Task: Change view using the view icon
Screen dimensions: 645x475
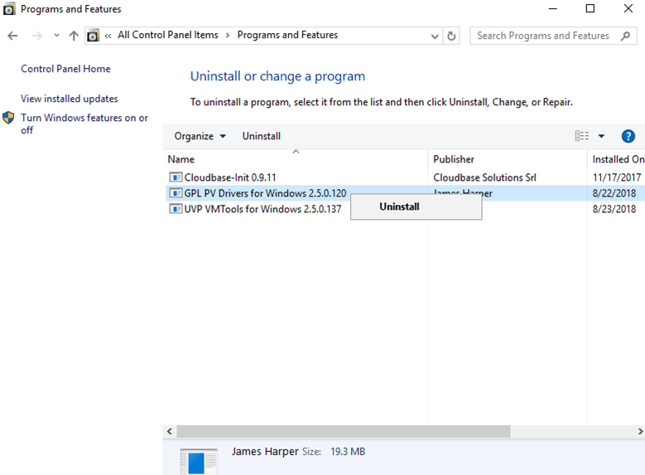Action: click(x=581, y=136)
